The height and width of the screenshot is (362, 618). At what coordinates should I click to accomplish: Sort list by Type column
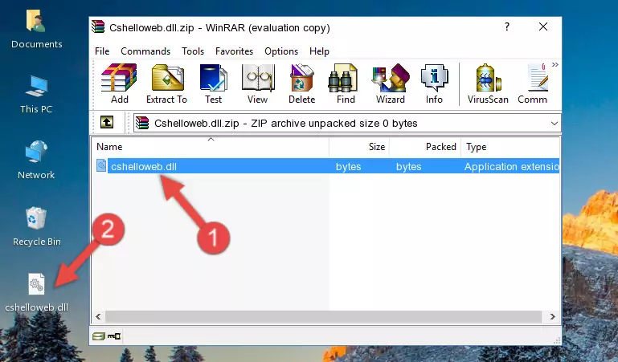(510, 147)
